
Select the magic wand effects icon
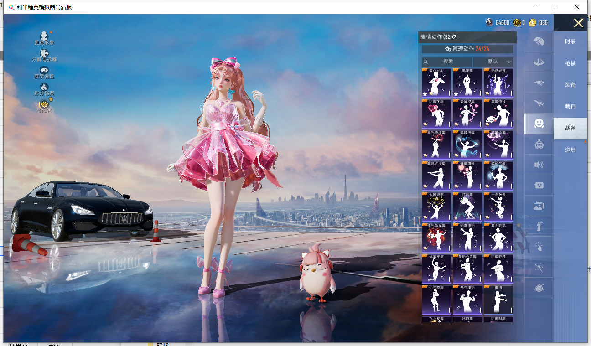coord(539,267)
